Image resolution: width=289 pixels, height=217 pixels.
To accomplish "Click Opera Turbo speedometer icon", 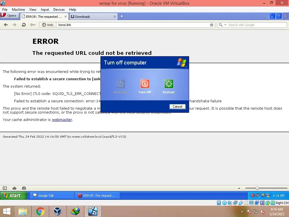I will (x=24, y=188).
